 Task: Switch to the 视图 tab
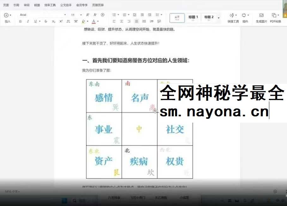coord(37,5)
